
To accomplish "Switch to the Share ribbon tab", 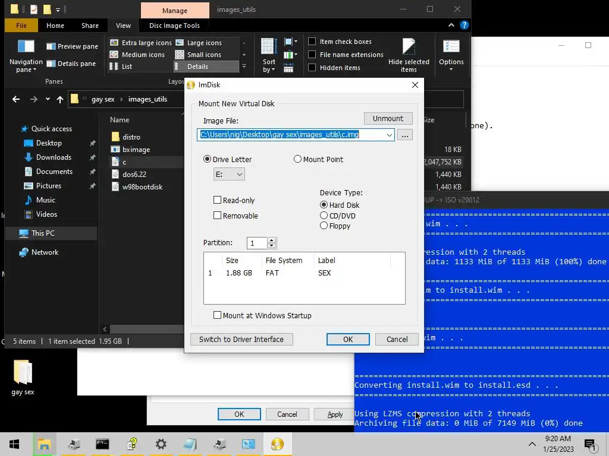I will coord(90,25).
